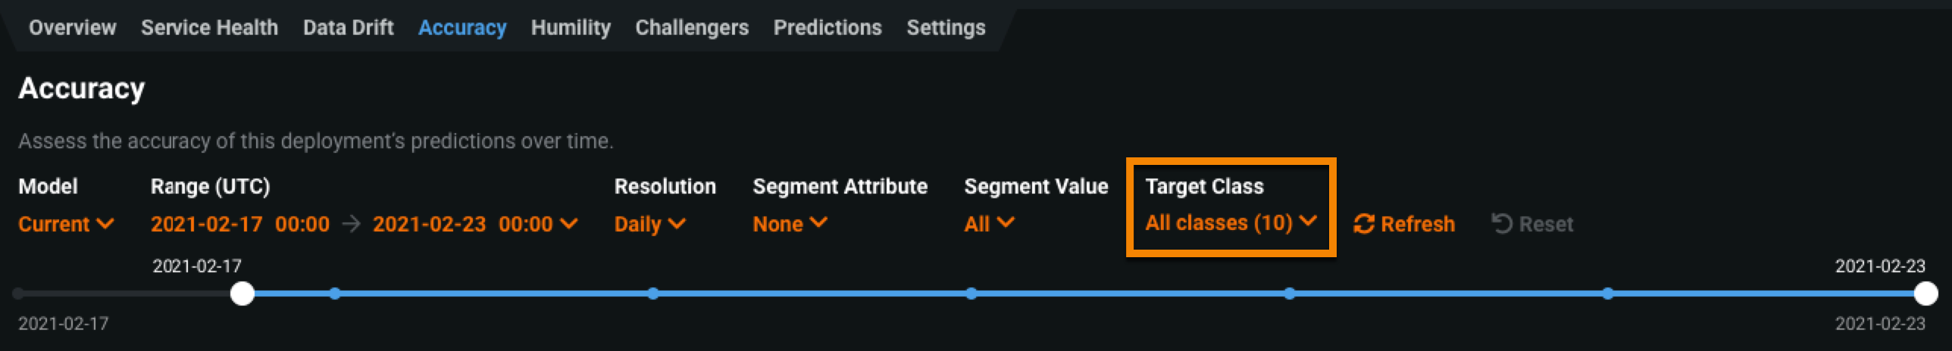Click the middle dot on the timeline
This screenshot has width=1952, height=351.
(971, 294)
